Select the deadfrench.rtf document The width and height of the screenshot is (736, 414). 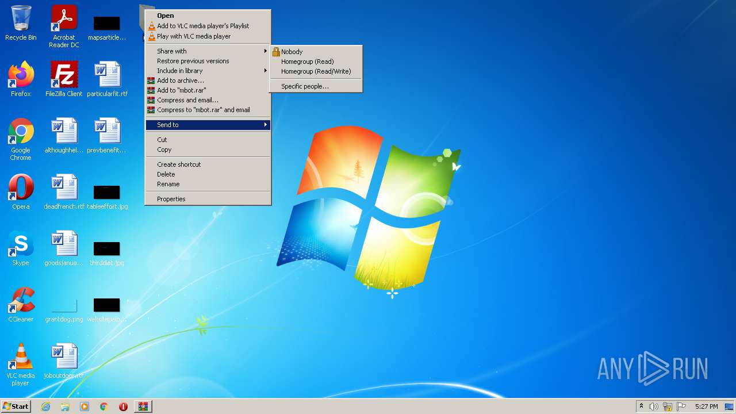64,192
